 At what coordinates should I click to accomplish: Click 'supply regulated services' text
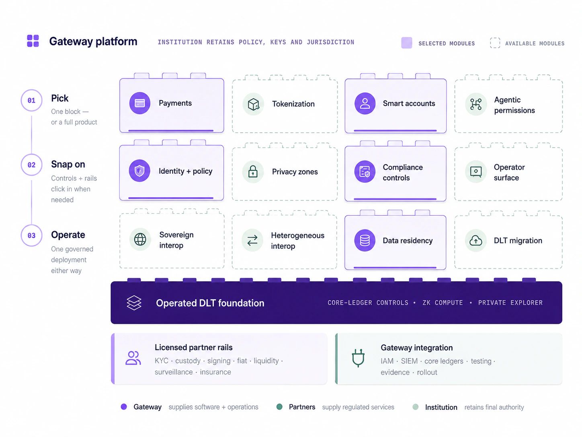(x=358, y=407)
